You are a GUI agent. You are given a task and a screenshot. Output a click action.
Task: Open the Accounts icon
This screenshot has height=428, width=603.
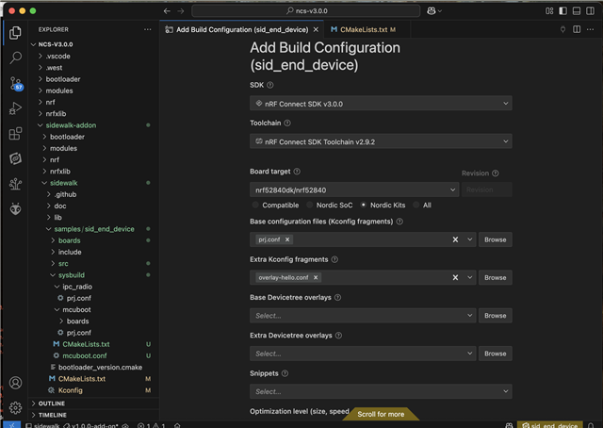(x=15, y=383)
